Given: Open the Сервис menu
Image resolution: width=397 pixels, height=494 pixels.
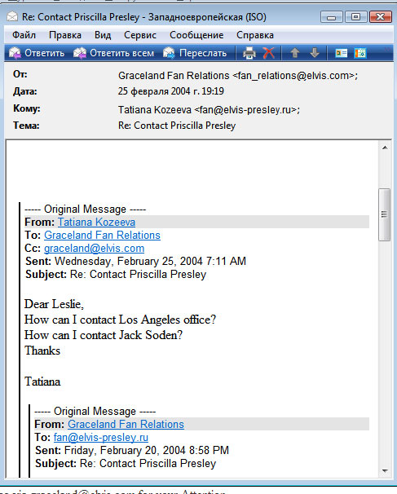Looking at the screenshot, I should [140, 35].
